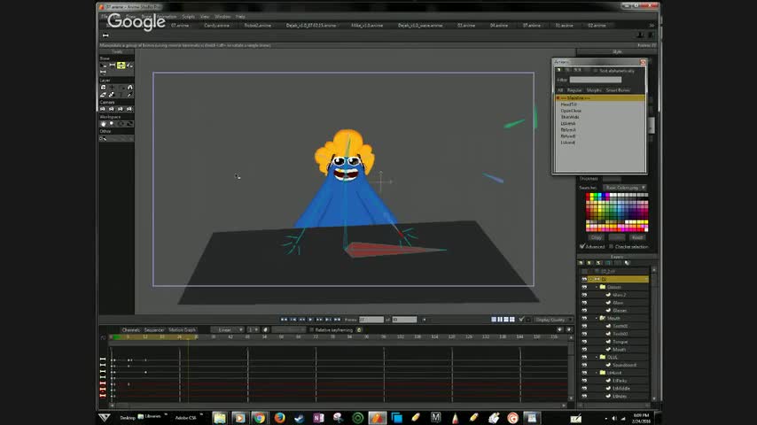
Task: Show Smart Bones tab in Actions panel
Action: (618, 90)
